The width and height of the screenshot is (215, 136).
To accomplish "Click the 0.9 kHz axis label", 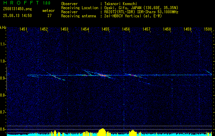I will pos(3,78).
